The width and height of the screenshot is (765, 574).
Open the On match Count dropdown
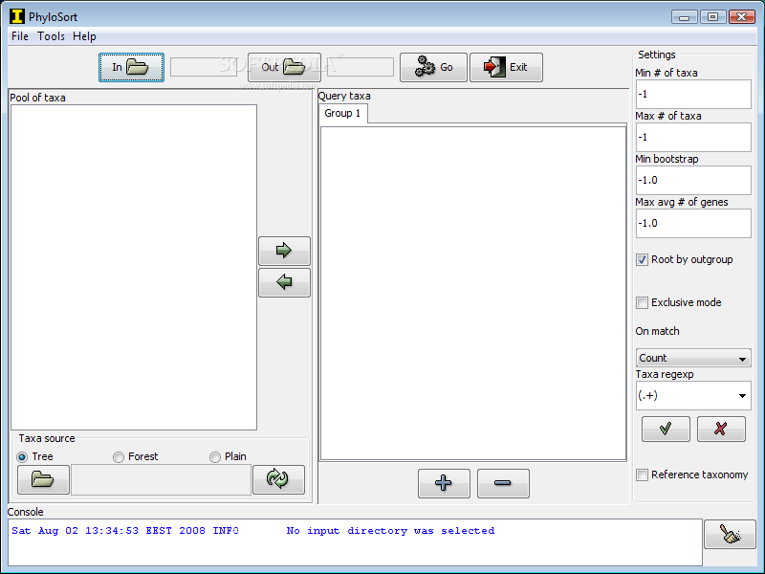pyautogui.click(x=693, y=358)
